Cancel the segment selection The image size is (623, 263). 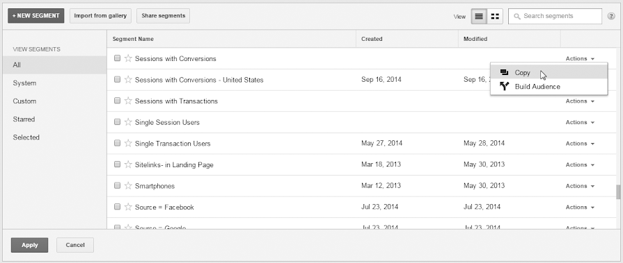click(x=75, y=245)
